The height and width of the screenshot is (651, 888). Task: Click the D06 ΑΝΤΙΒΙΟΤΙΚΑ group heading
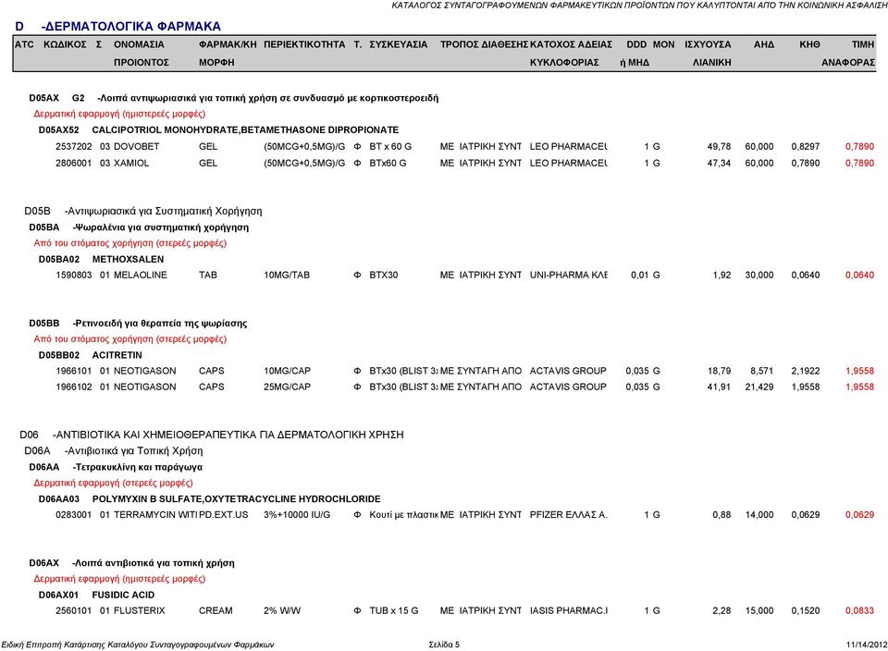212,435
